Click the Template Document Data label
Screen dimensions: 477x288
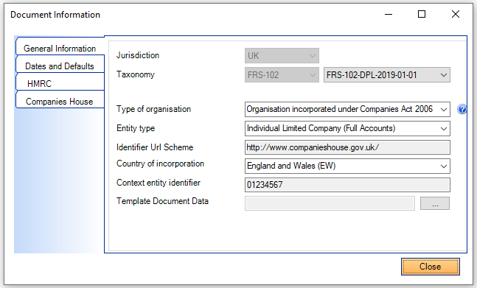point(162,201)
